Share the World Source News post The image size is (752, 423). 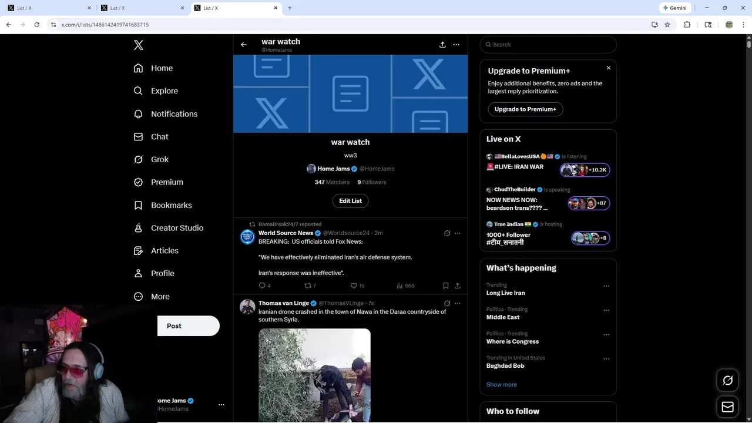point(458,286)
